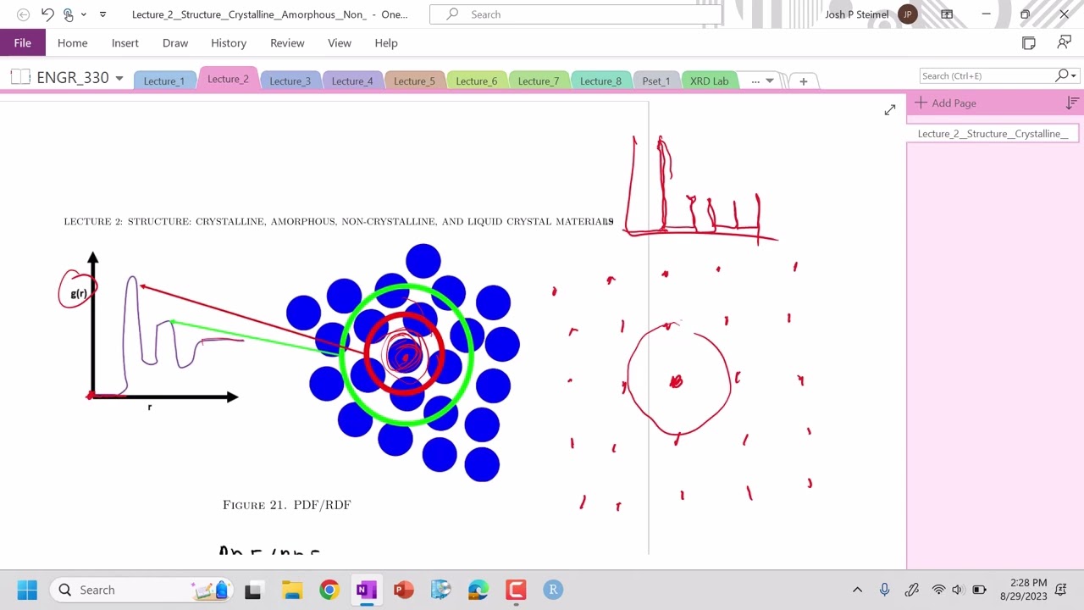
Task: Select the Lecture_2 section tab
Action: pyautogui.click(x=228, y=79)
